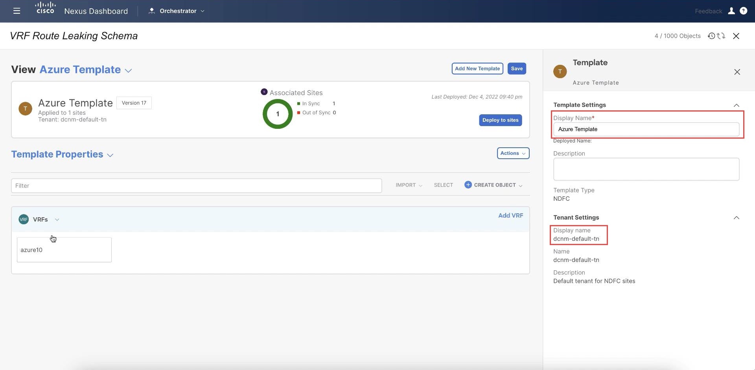Click the Cisco logo
Screen dimensions: 755x370
(x=45, y=8)
